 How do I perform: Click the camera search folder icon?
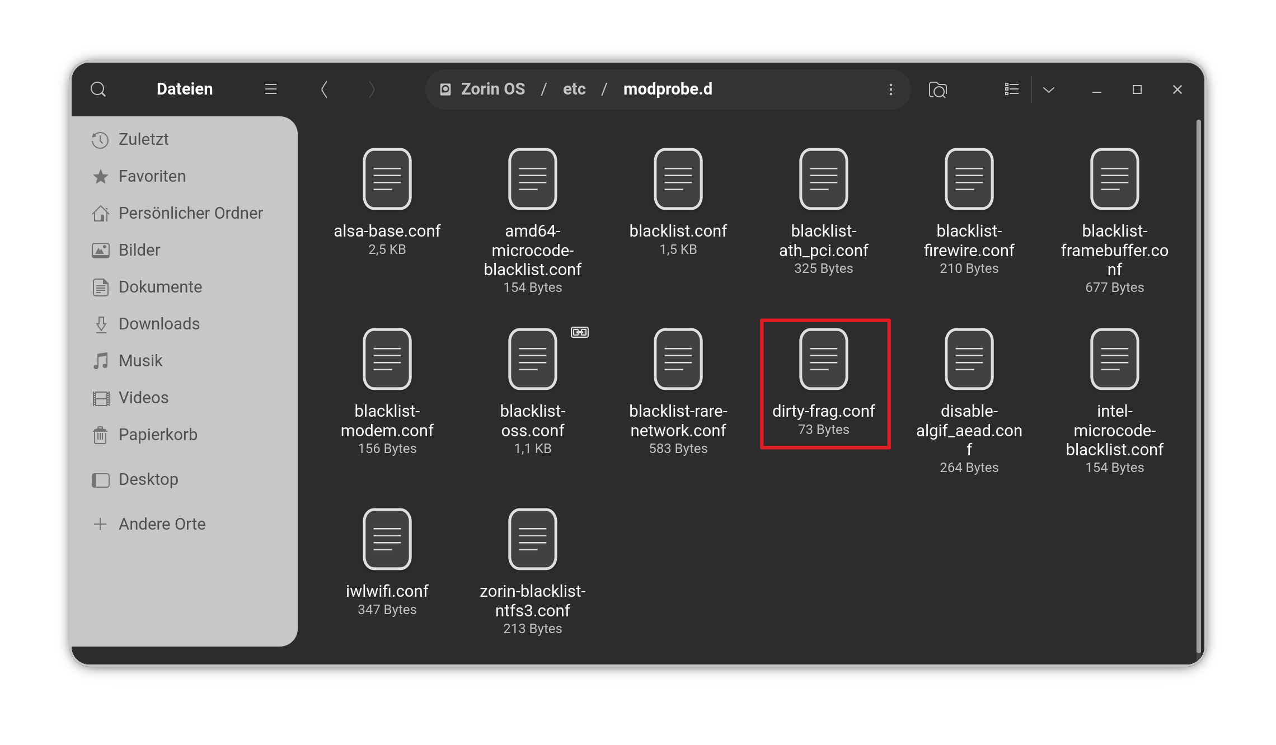pyautogui.click(x=938, y=89)
